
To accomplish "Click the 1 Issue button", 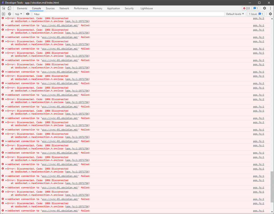I will pyautogui.click(x=256, y=14).
